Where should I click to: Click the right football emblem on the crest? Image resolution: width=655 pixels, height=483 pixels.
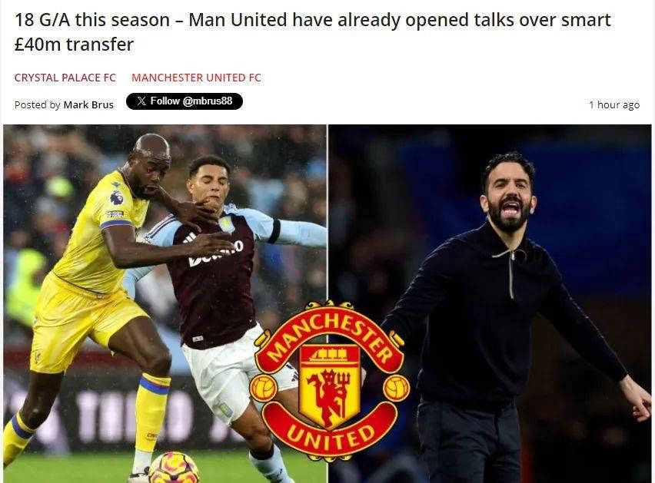(x=396, y=389)
